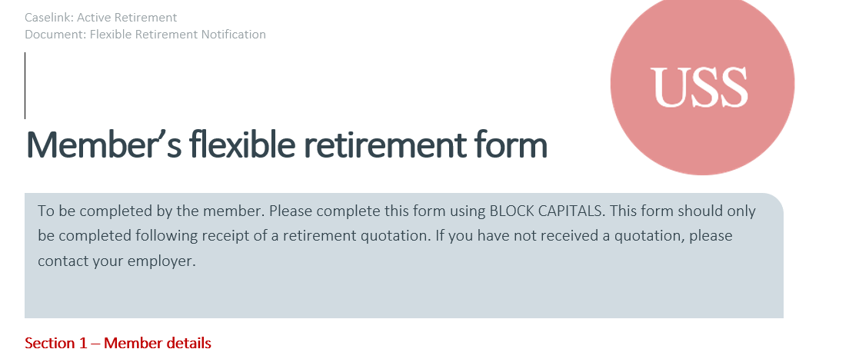Click the word 'Member's' in the main title

(x=104, y=145)
